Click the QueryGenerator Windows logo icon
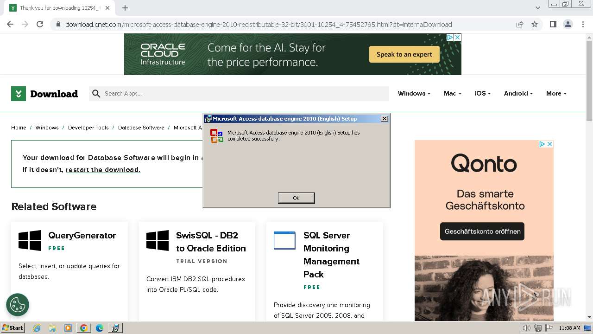The height and width of the screenshot is (334, 593). pos(30,241)
